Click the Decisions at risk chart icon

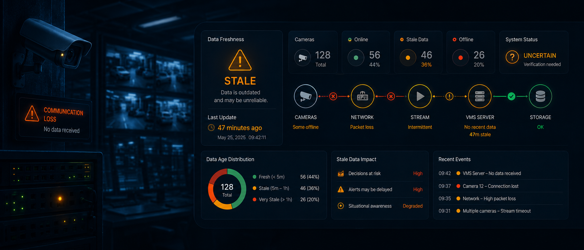pyautogui.click(x=341, y=174)
